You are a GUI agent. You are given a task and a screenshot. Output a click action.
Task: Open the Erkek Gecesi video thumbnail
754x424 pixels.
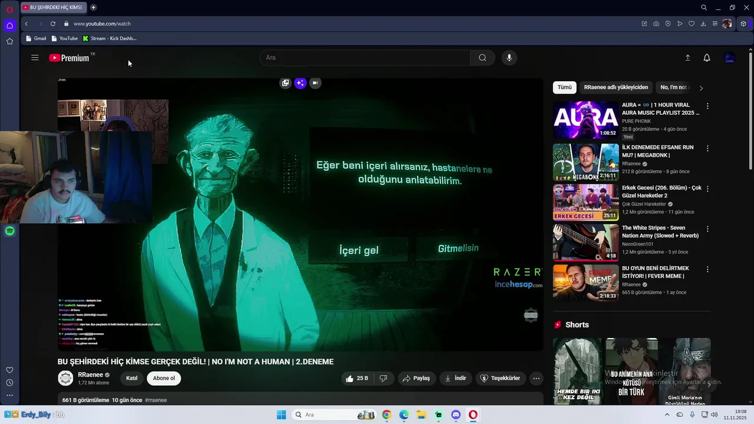tap(586, 202)
